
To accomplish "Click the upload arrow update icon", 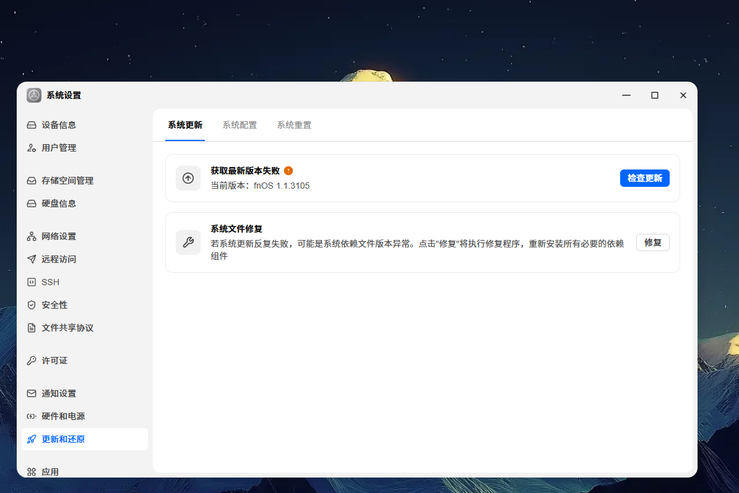I will (x=188, y=178).
